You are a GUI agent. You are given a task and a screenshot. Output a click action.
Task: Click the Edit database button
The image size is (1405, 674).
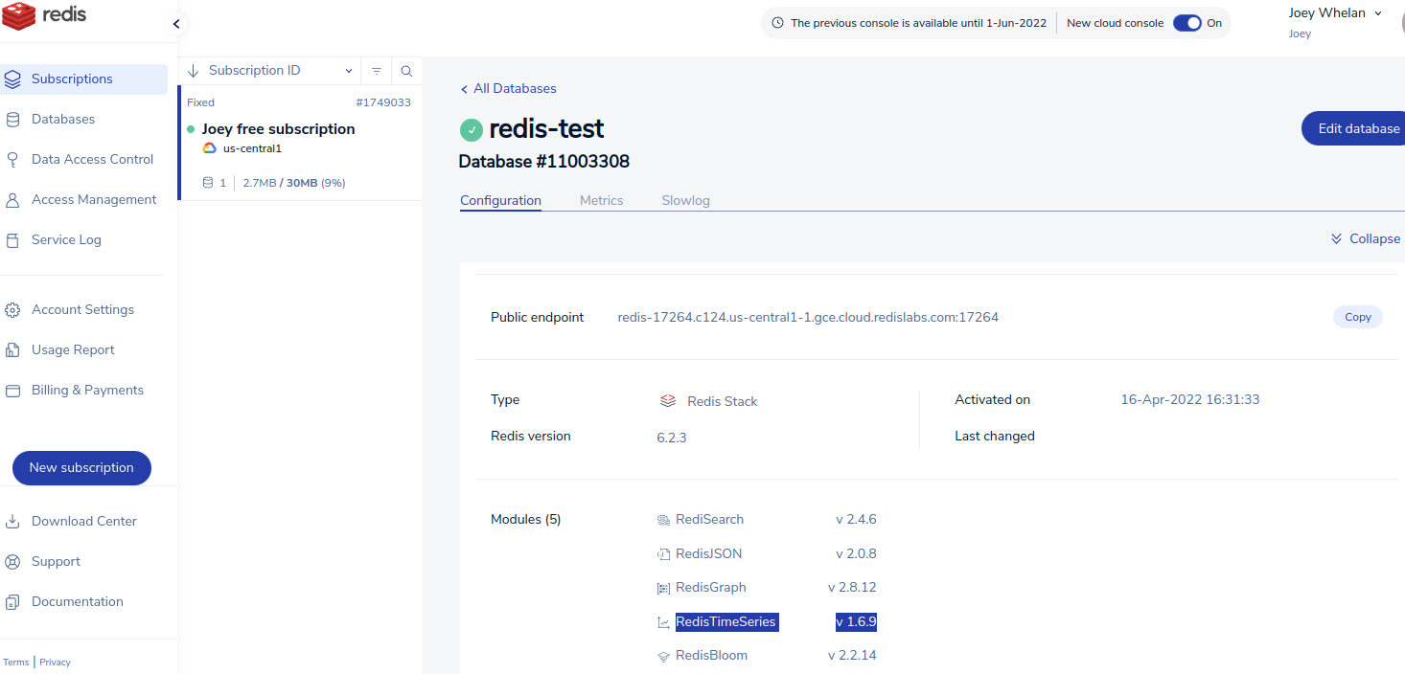click(1353, 128)
